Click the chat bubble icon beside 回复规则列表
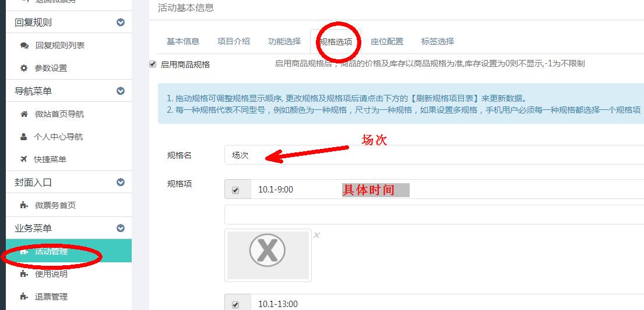This screenshot has height=310, width=644. click(x=24, y=45)
